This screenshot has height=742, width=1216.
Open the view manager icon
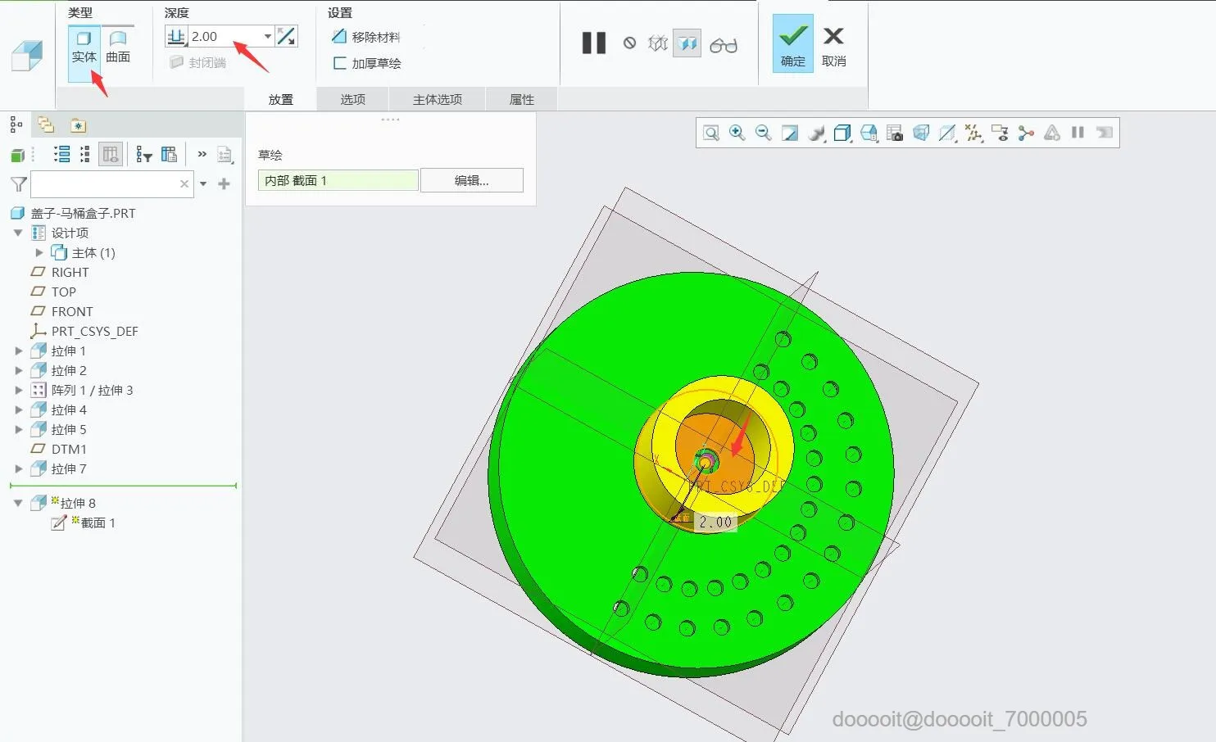pos(895,133)
